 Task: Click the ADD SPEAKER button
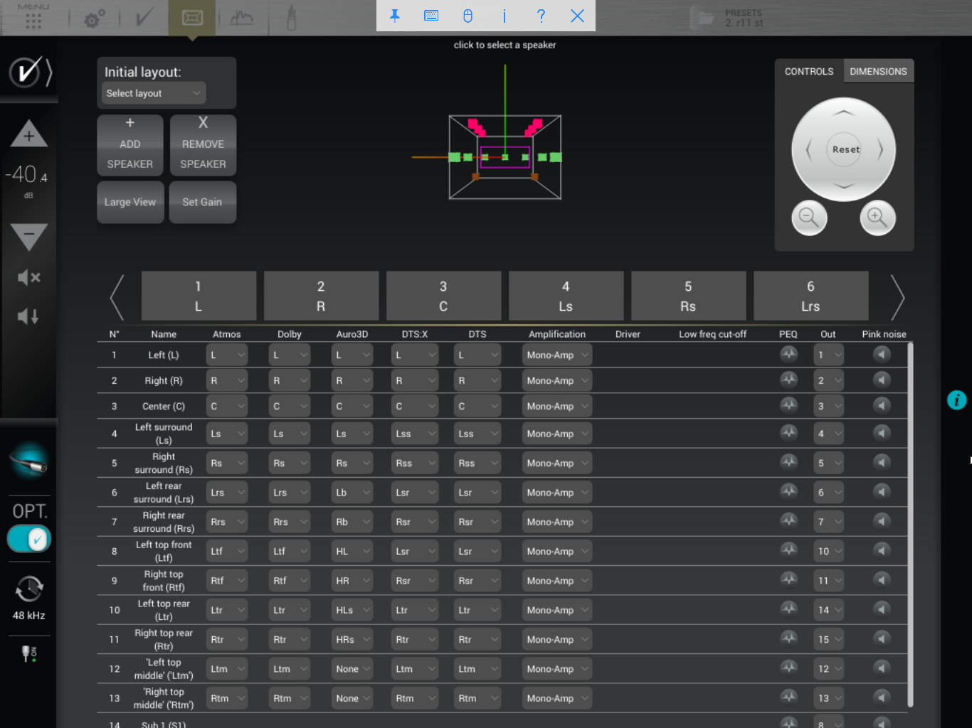coord(130,145)
